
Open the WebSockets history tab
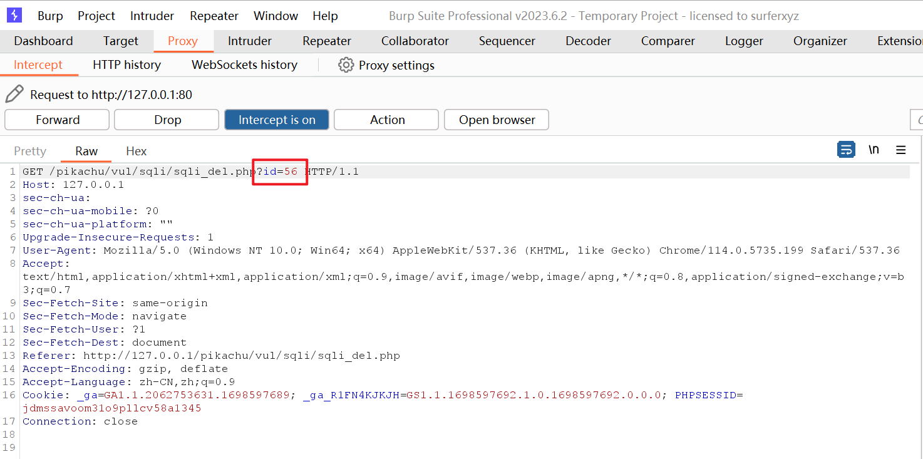click(x=244, y=65)
